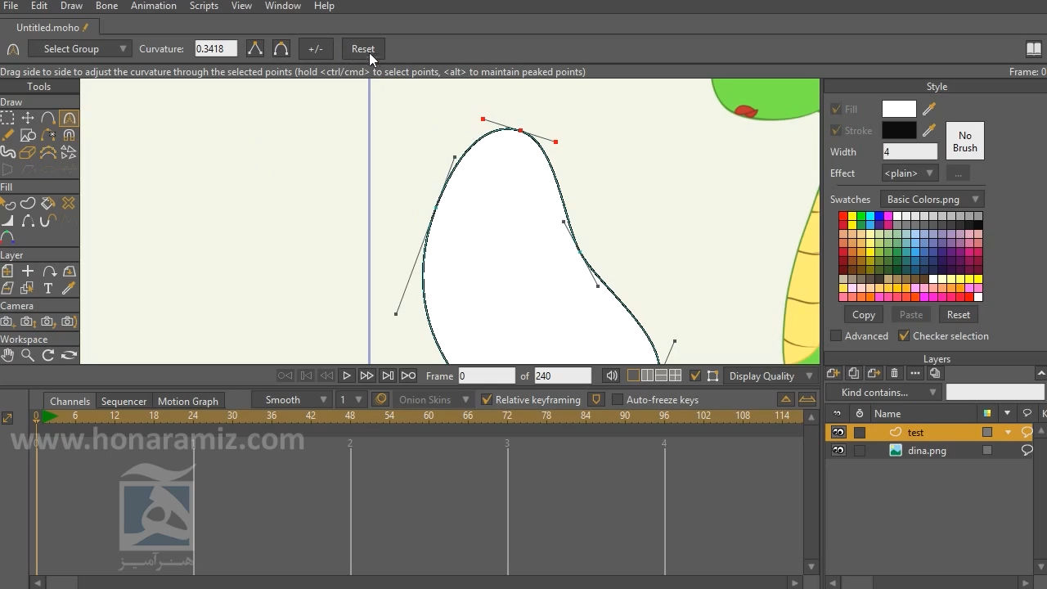Screen dimensions: 1047x589
Task: Toggle the Relative keyframing checkbox
Action: (487, 400)
